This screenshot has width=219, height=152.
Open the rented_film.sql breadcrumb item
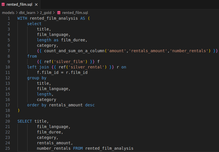(75, 13)
